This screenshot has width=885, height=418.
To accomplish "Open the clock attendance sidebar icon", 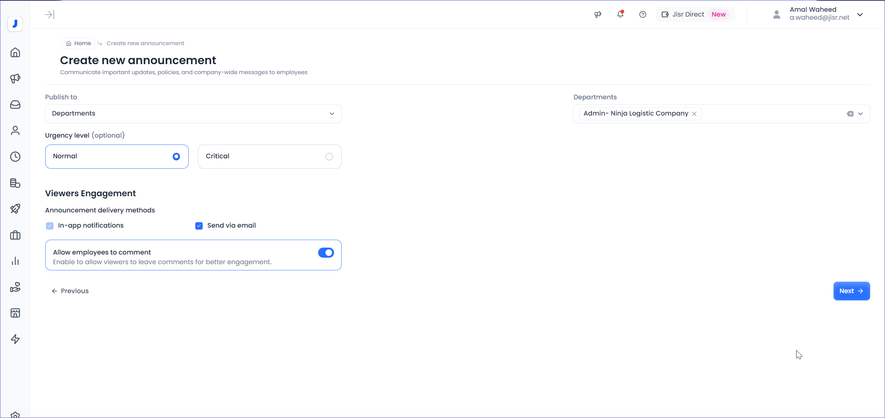I will pyautogui.click(x=15, y=157).
